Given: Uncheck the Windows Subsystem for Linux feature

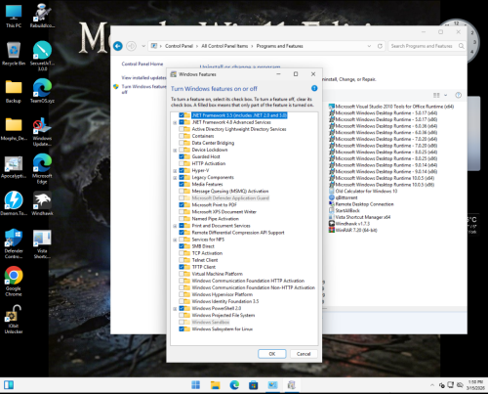Looking at the screenshot, I should (182, 328).
